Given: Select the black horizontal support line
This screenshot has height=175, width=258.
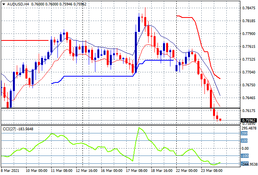Looking at the screenshot, I should point(117,108).
